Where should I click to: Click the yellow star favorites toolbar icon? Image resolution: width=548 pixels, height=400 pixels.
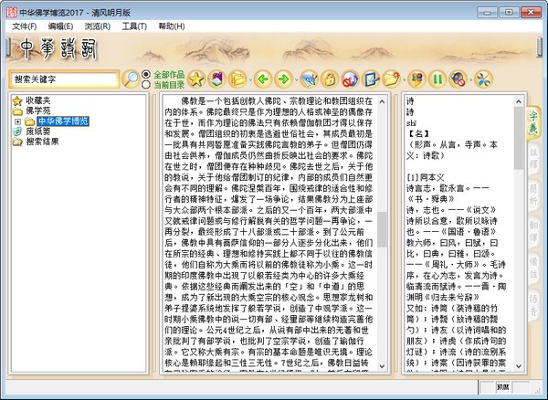tap(195, 79)
